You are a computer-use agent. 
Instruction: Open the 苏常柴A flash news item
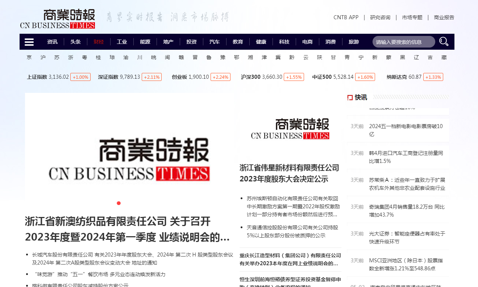(407, 184)
